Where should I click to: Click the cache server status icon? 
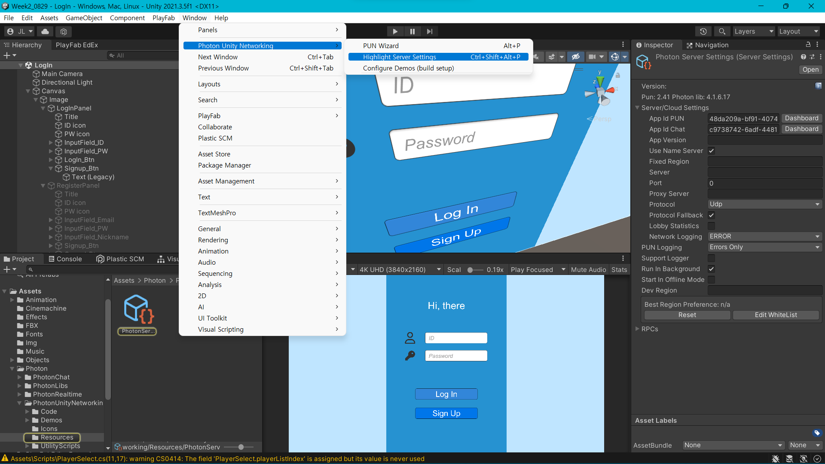pos(789,459)
